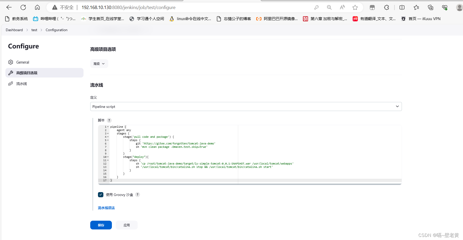Open the user profile avatar

click(459, 7)
